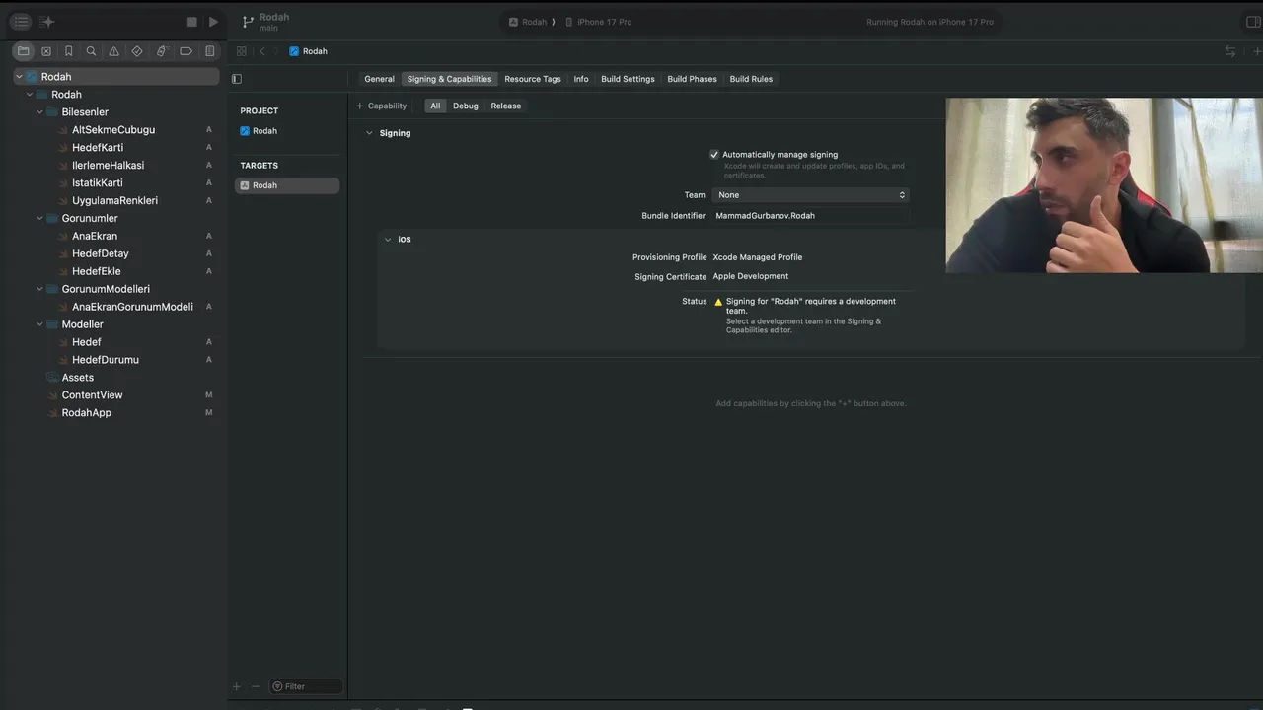Open AltSekmeCubugu file
The width and height of the screenshot is (1263, 710).
113,130
